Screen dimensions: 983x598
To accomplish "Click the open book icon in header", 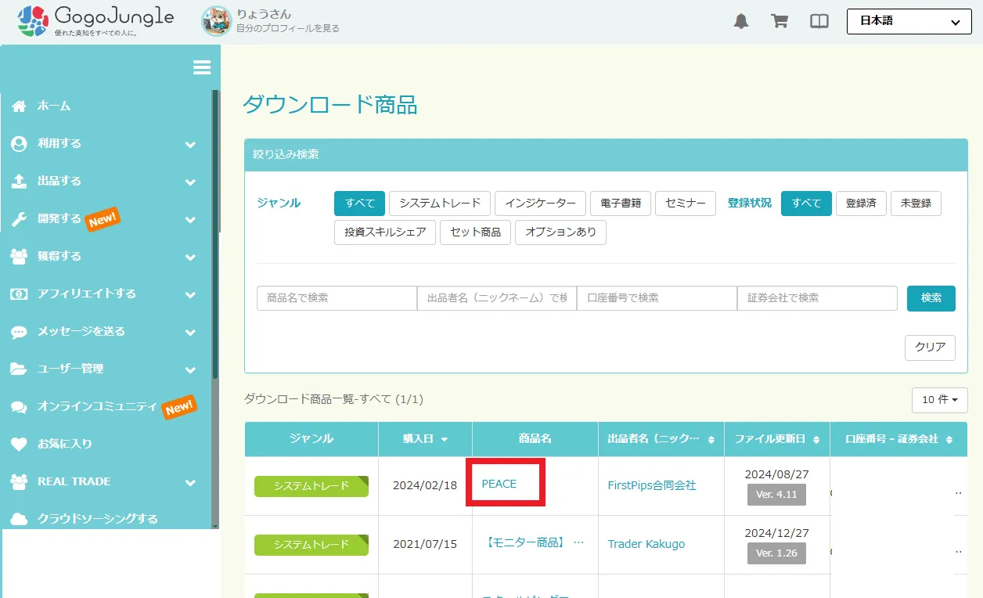I will 819,22.
